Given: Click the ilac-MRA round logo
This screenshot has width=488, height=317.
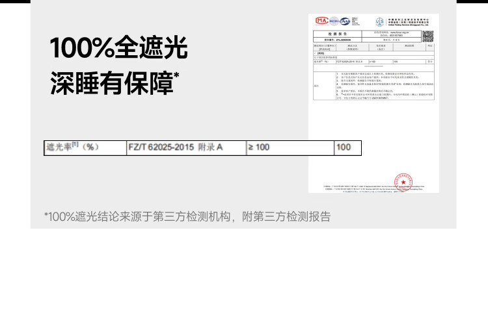Looking at the screenshot, I should pos(334,21).
